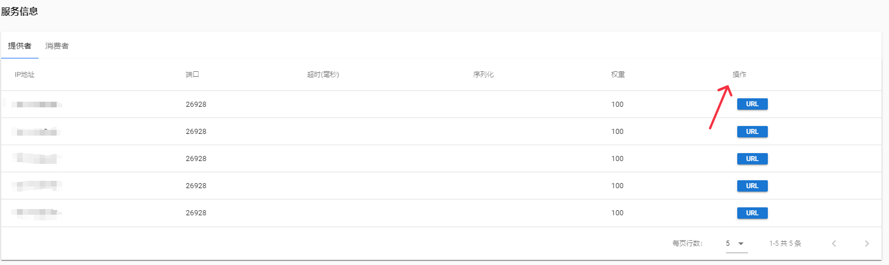889x265 pixels.
Task: Open the 每页行数 rows-per-page dropdown
Action: [736, 244]
